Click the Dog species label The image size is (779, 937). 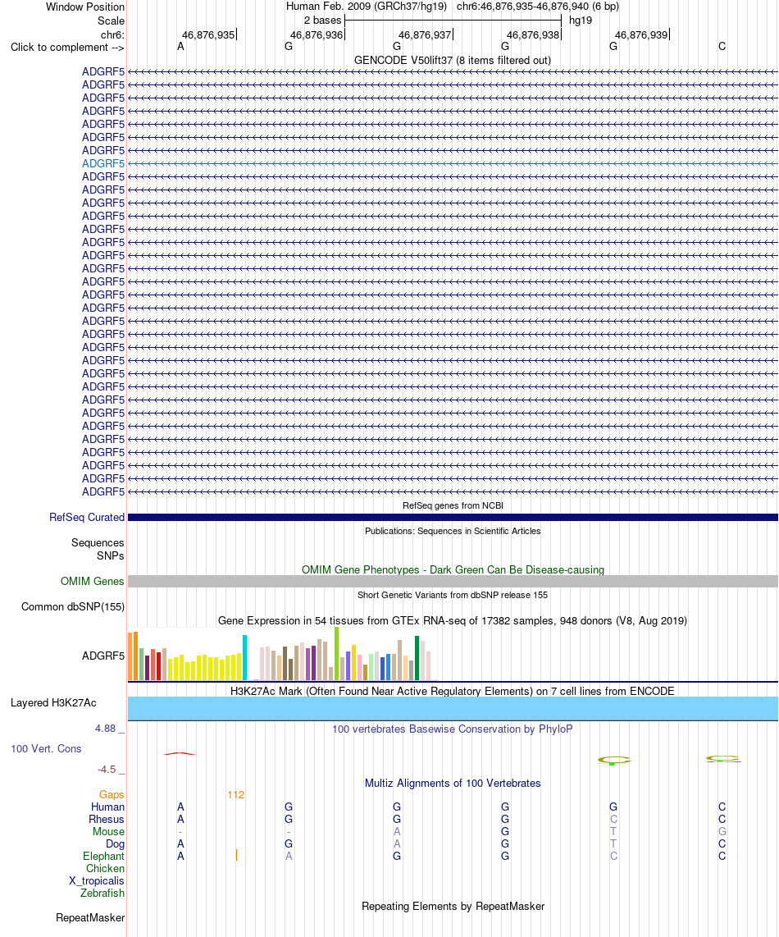[116, 844]
